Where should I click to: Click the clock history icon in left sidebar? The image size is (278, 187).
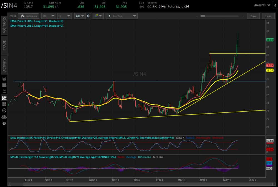pyautogui.click(x=4, y=110)
